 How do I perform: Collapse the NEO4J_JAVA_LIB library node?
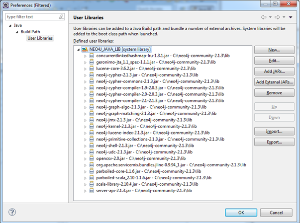(78, 50)
